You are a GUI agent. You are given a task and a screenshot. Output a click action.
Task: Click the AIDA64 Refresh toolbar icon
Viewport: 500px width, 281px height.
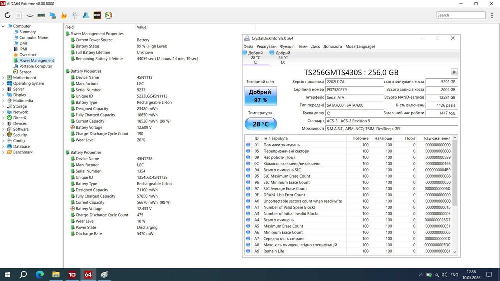click(x=7, y=15)
